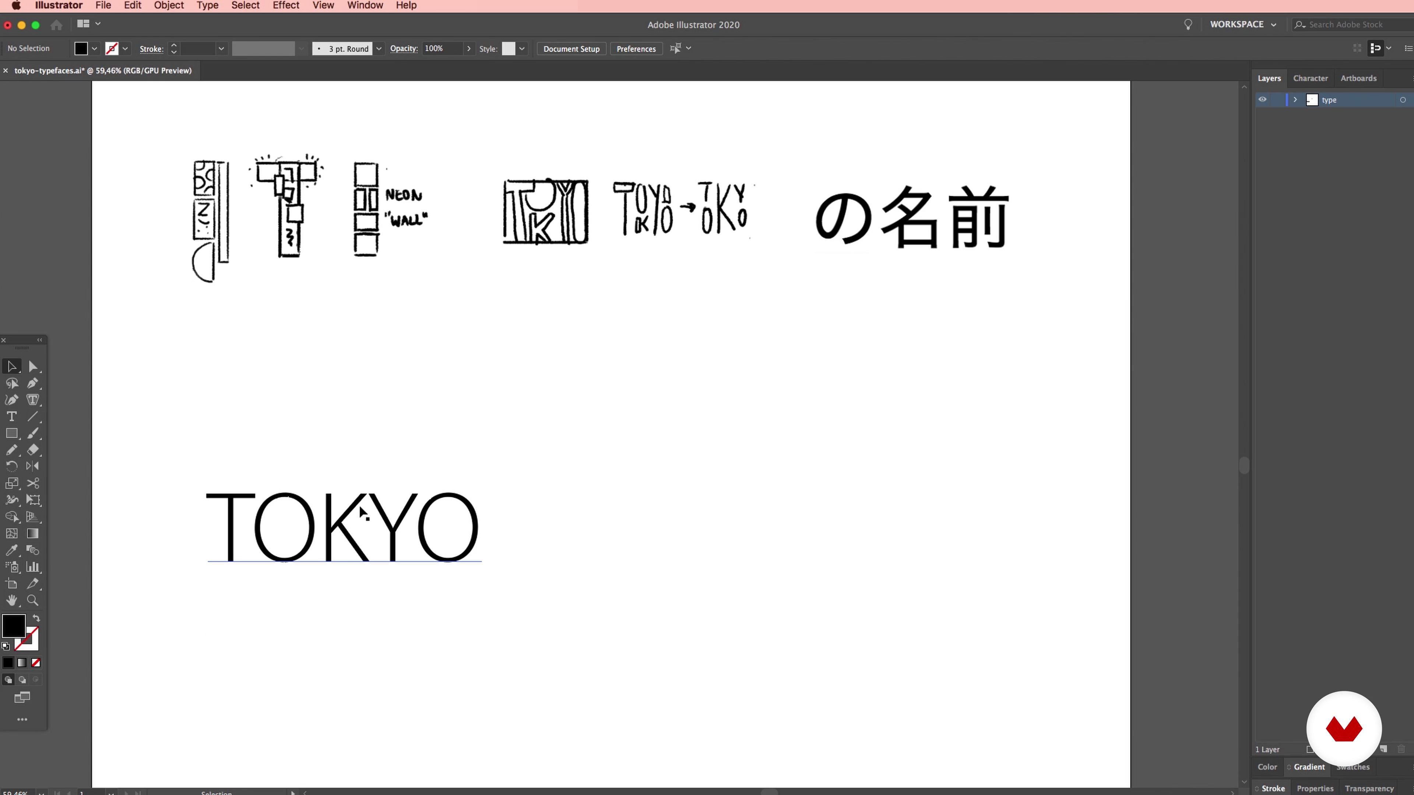Choose the Symbol Sprayer tool
The image size is (1414, 795).
coord(11,567)
